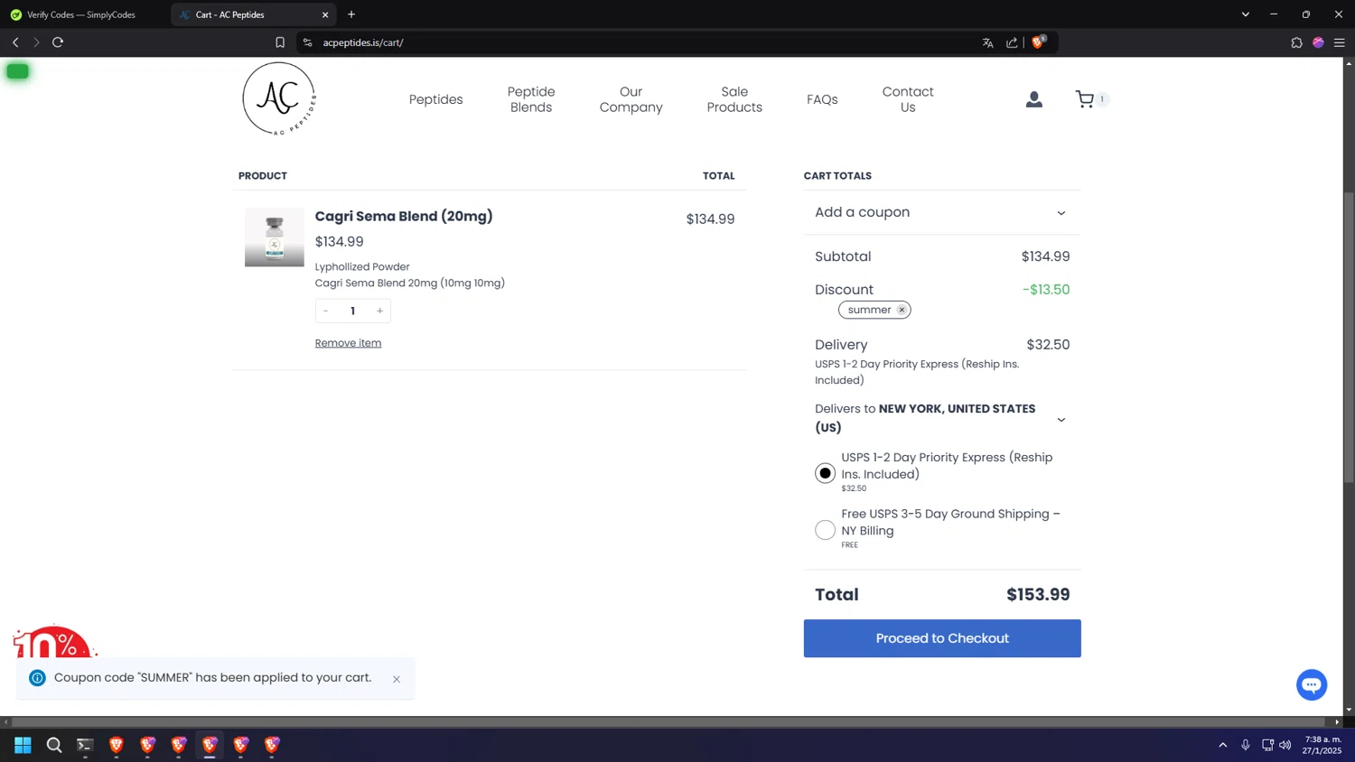Screen dimensions: 1355x762
Task: Close the Cart - AC Peptides tab
Action: point(325,14)
